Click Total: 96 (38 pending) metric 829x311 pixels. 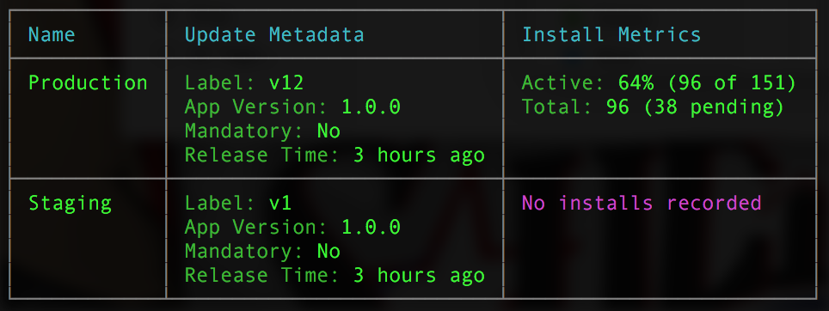(653, 107)
